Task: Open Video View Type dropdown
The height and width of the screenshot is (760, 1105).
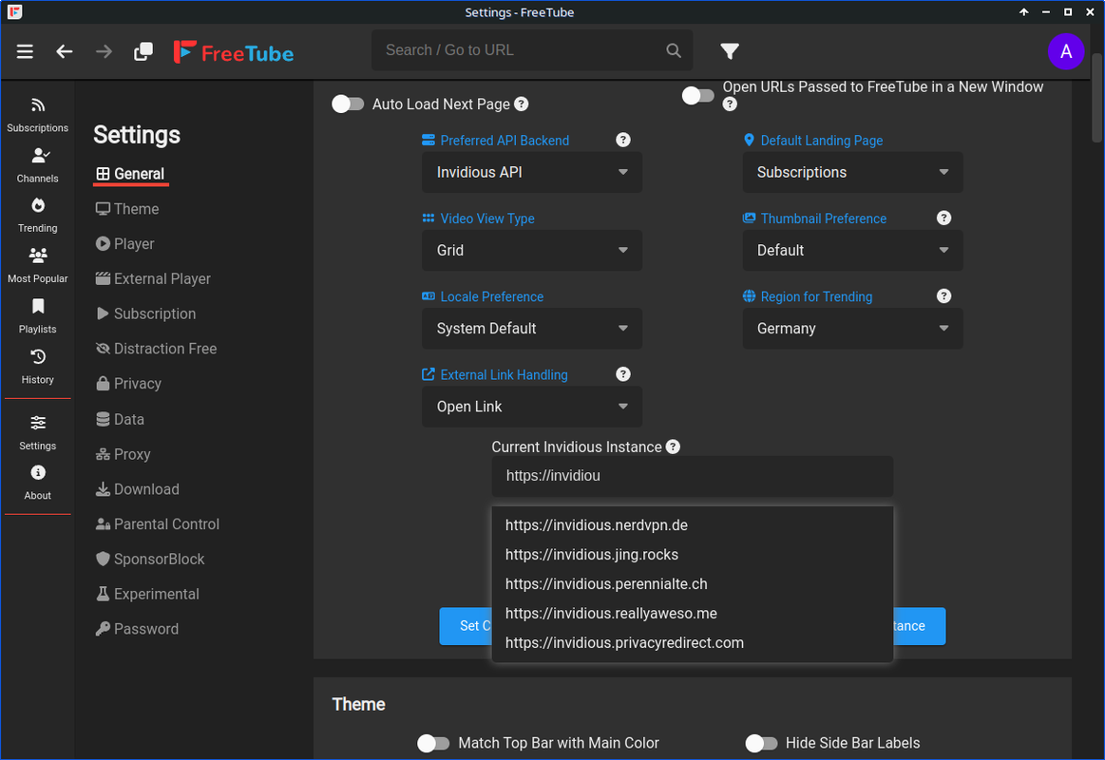Action: coord(532,250)
